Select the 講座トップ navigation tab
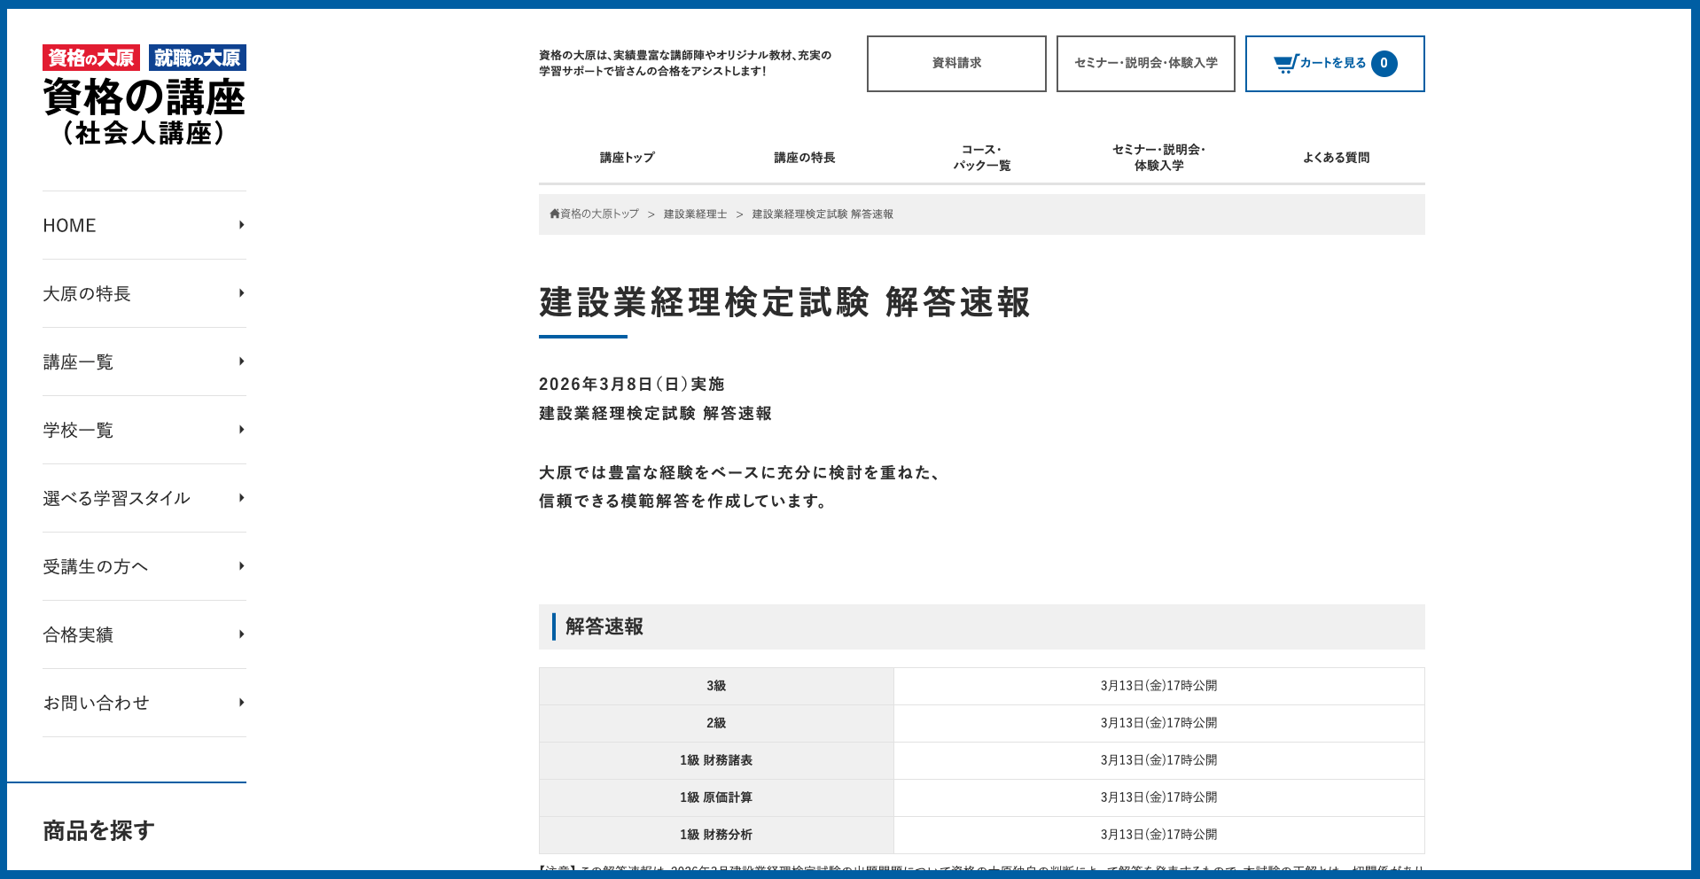Image resolution: width=1700 pixels, height=879 pixels. (627, 158)
